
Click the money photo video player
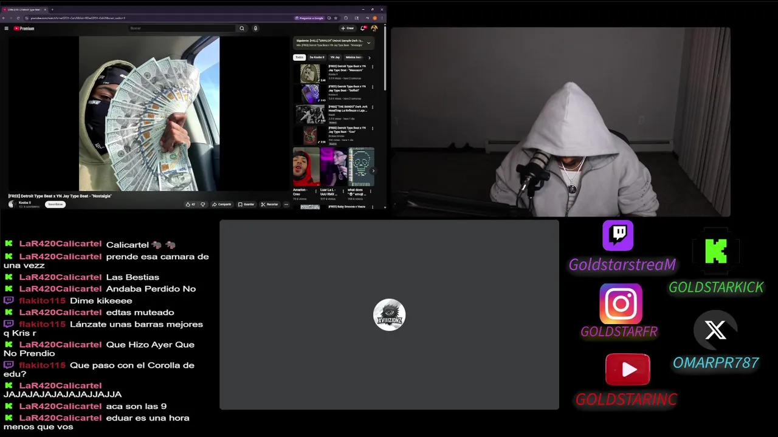tap(149, 113)
